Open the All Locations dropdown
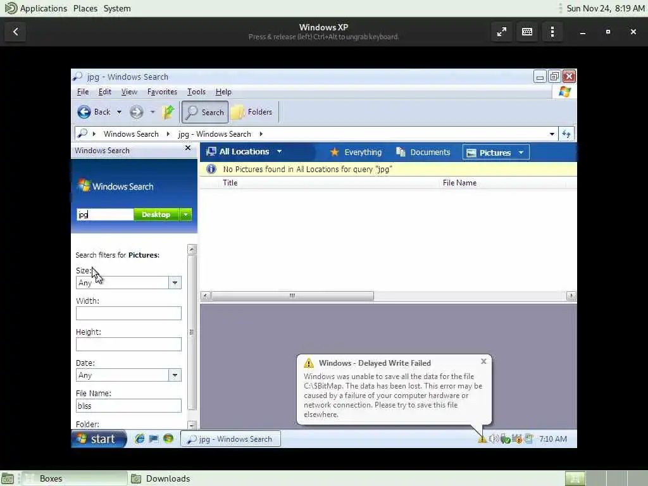This screenshot has width=648, height=486. [x=244, y=152]
